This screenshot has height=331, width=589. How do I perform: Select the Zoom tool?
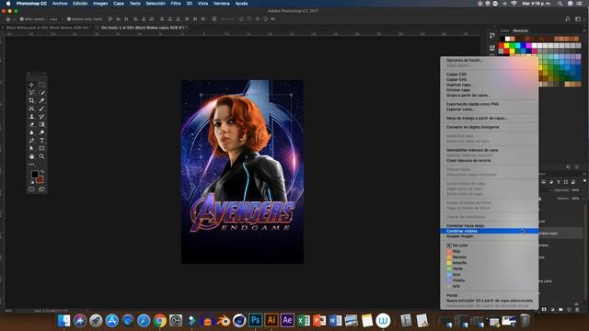(41, 156)
